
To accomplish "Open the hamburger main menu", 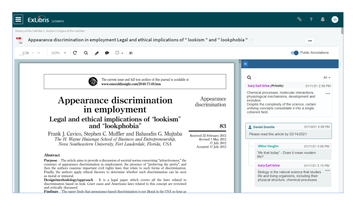I will pyautogui.click(x=18, y=19).
